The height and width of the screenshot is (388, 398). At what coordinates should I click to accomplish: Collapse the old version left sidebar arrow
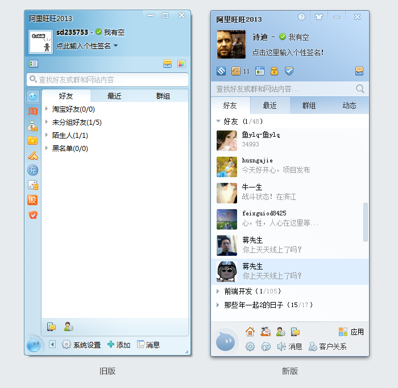(x=52, y=344)
